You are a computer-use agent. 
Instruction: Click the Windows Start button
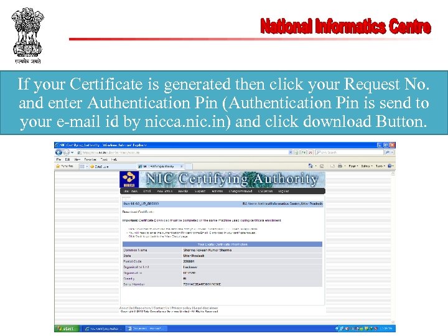tap(66, 329)
